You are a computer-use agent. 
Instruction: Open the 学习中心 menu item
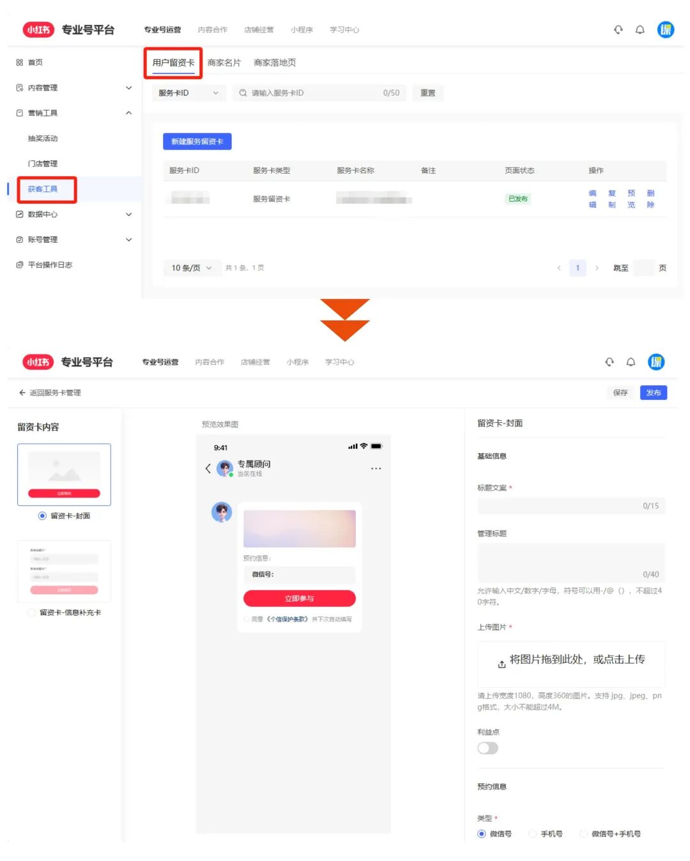click(344, 29)
